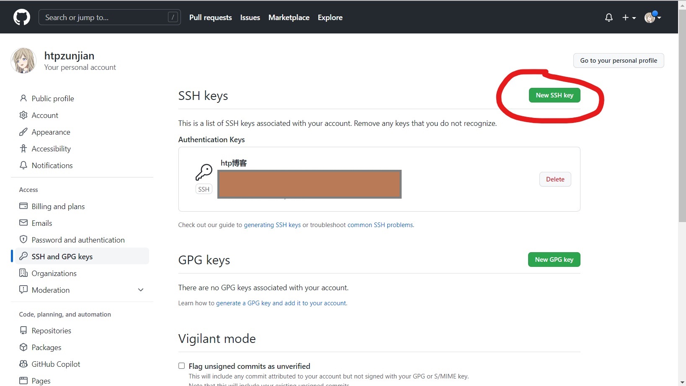
Task: Click the shield icon for Password and authentication
Action: click(x=23, y=240)
